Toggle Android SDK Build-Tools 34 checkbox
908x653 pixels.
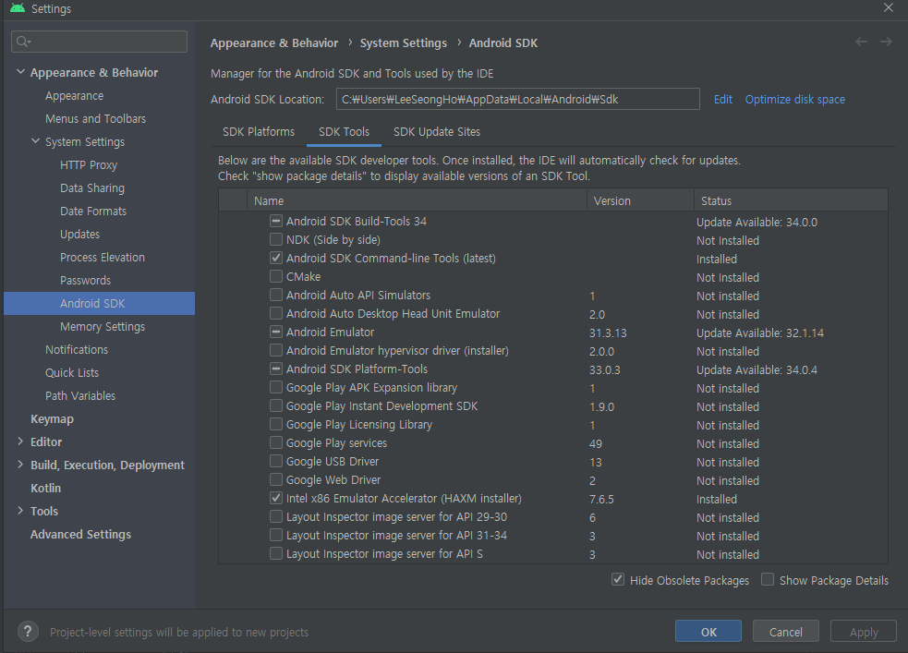coord(276,221)
